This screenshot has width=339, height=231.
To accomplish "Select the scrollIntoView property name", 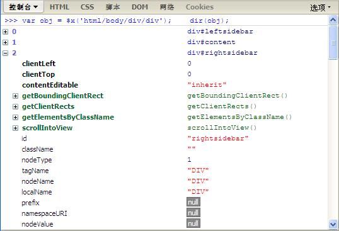I will pos(47,128).
